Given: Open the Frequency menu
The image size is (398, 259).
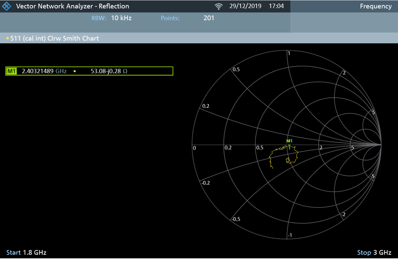Looking at the screenshot, I should pyautogui.click(x=376, y=7).
